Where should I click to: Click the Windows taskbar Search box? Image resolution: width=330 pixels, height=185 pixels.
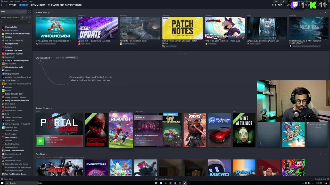pos(21,183)
